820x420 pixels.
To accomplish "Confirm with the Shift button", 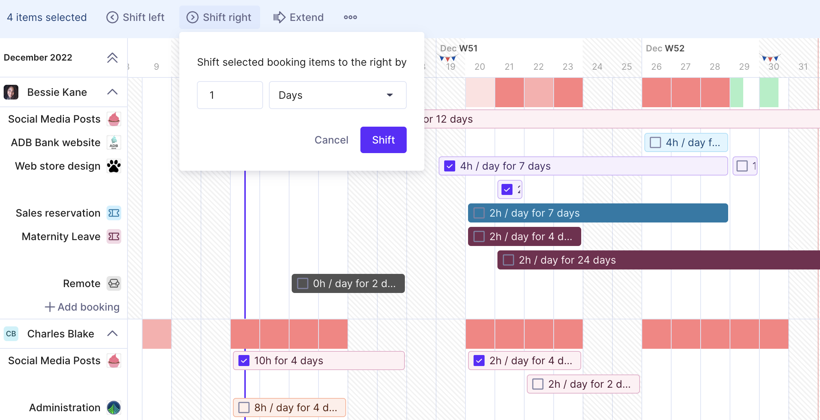I will click(384, 140).
